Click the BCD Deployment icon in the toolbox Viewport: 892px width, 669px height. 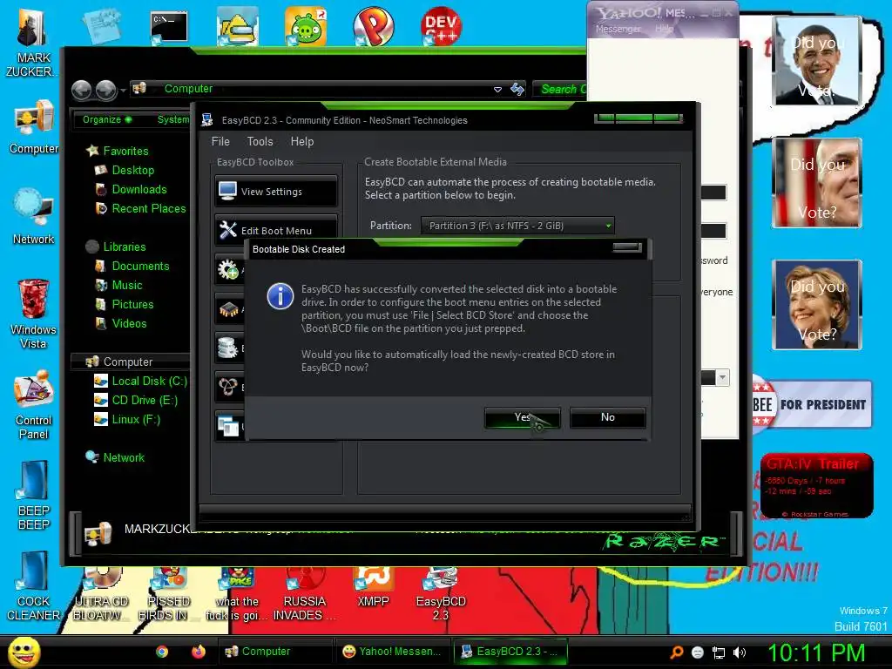[229, 387]
